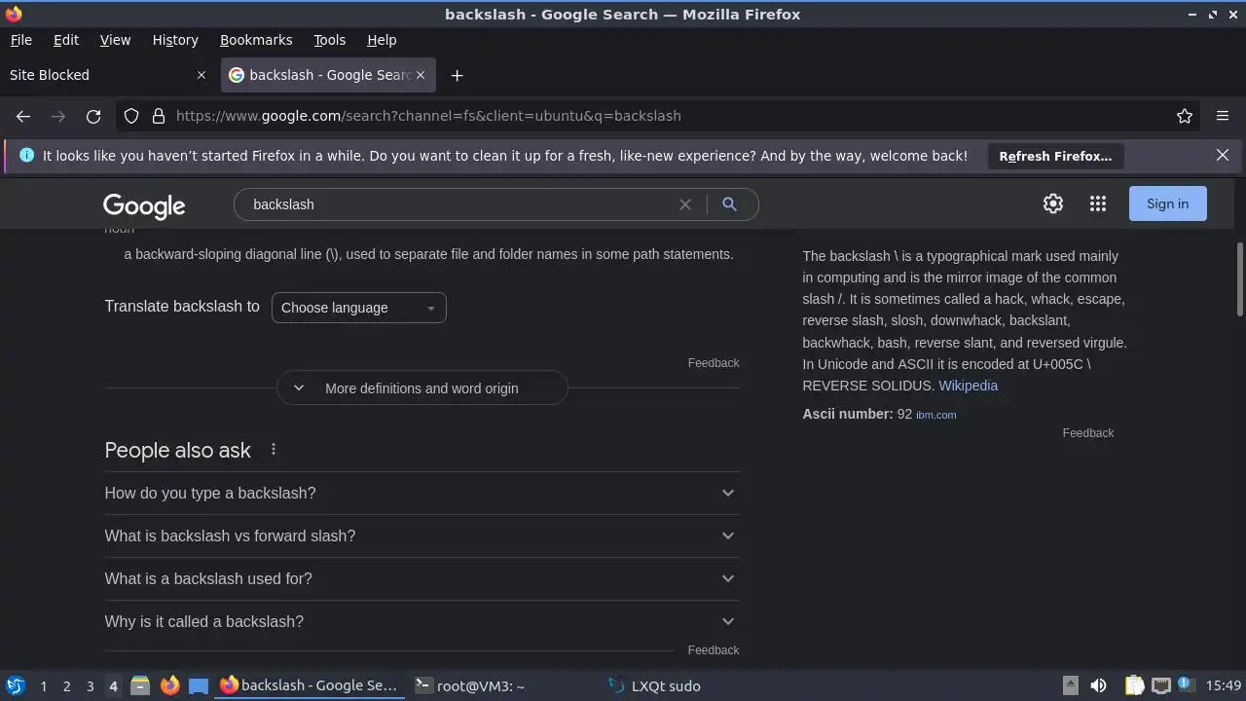Show site security padlock info
Image resolution: width=1246 pixels, height=701 pixels.
[x=159, y=116]
